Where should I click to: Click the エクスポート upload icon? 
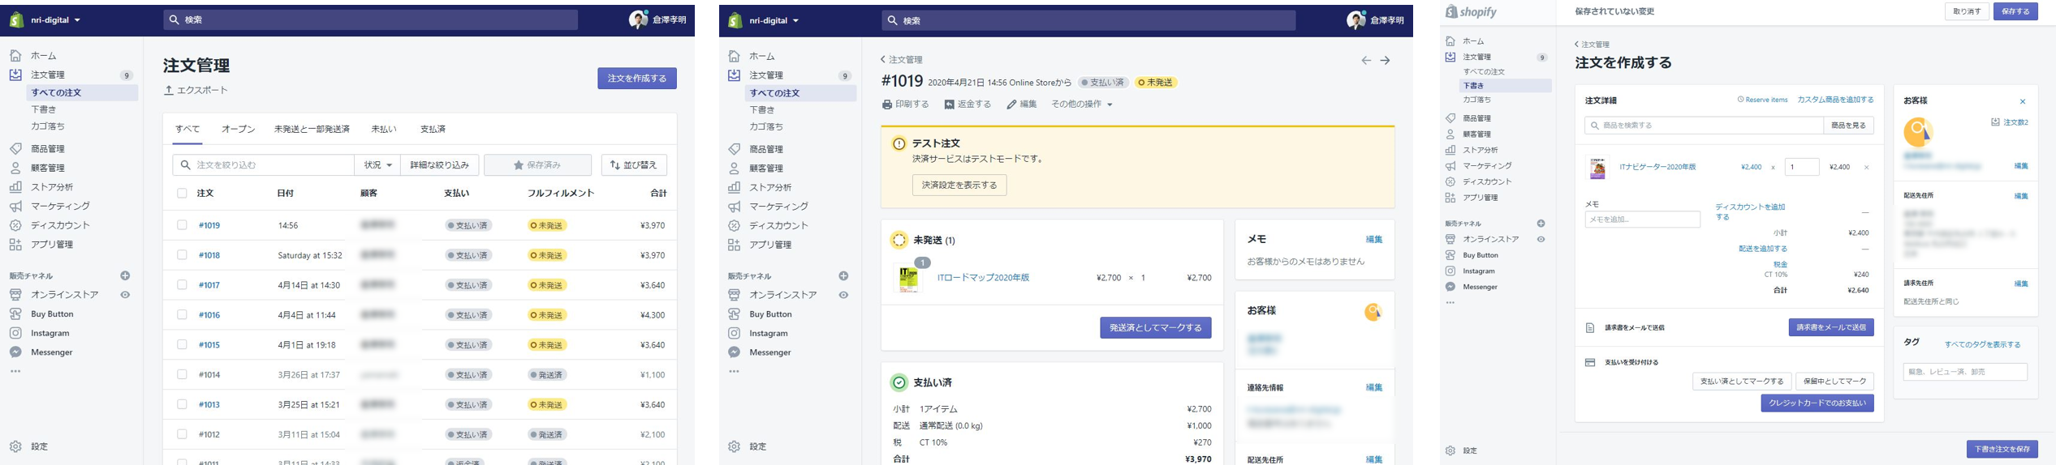tap(169, 91)
